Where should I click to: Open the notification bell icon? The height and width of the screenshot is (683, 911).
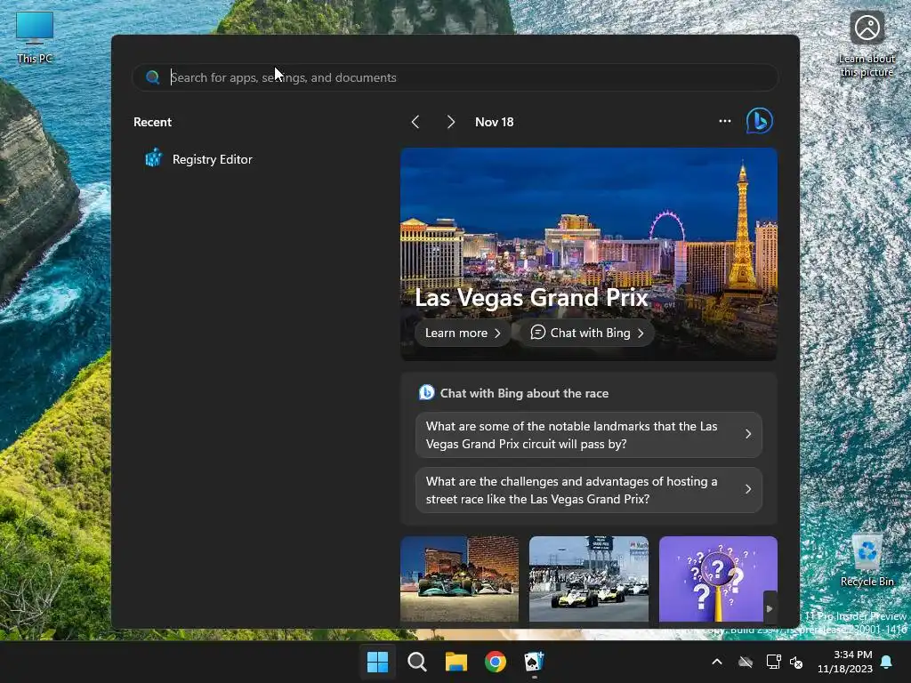pyautogui.click(x=887, y=662)
